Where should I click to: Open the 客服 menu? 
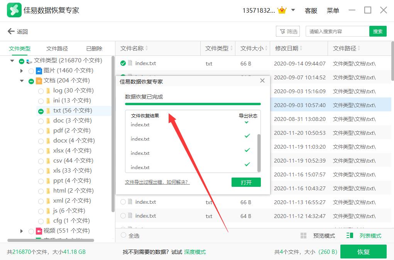coord(311,10)
